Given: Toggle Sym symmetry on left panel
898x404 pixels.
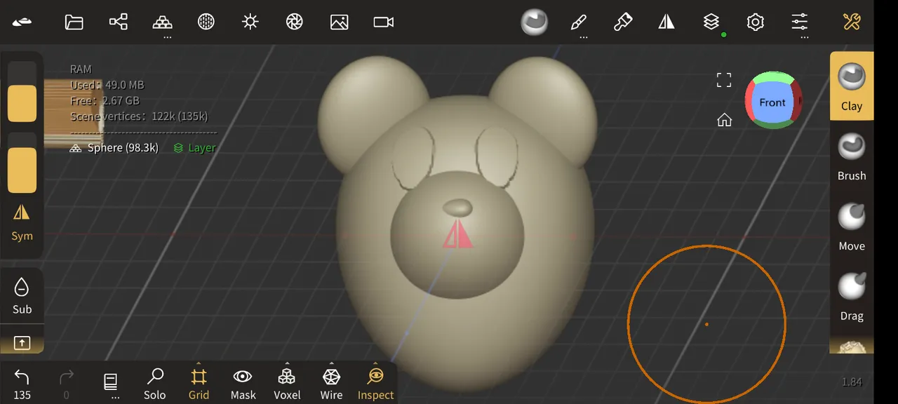Looking at the screenshot, I should point(22,222).
